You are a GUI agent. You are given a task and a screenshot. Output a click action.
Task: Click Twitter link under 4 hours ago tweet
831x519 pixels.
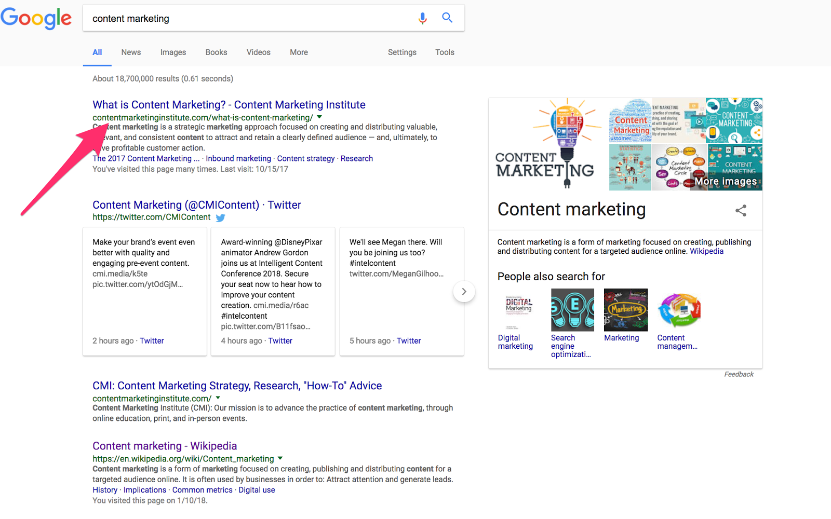280,341
